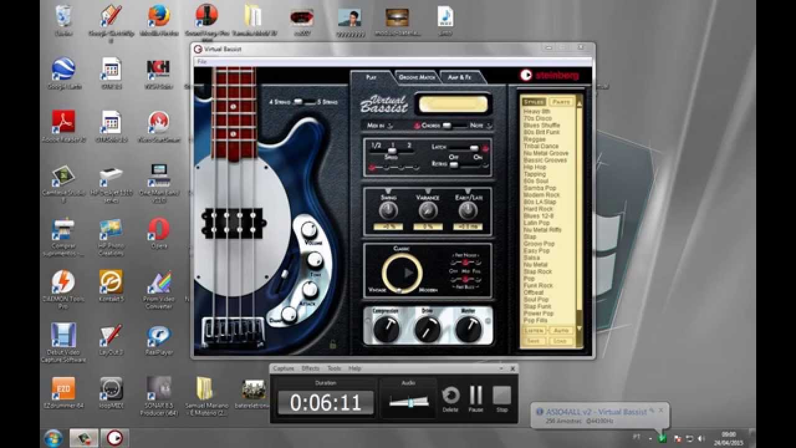Click the Damp knob on the bass body
This screenshot has width=796, height=448.
click(x=289, y=315)
